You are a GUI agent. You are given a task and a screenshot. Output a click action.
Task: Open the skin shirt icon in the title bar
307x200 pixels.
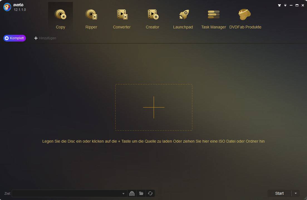coord(279,5)
